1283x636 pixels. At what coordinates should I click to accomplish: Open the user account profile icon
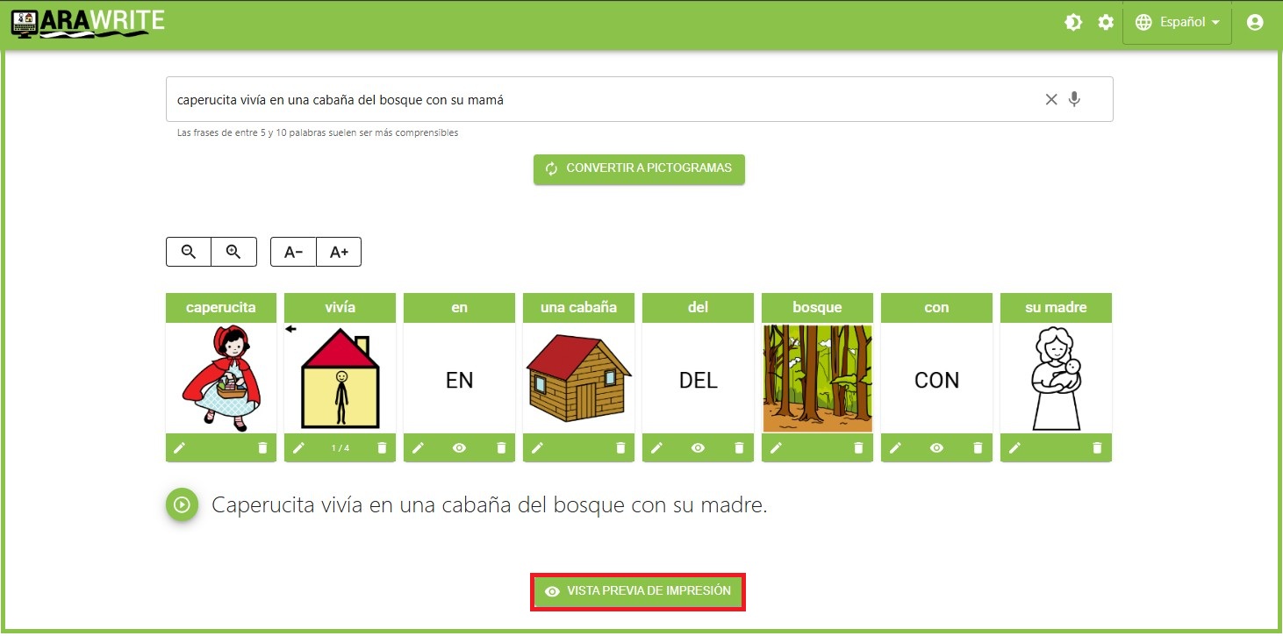point(1254,23)
